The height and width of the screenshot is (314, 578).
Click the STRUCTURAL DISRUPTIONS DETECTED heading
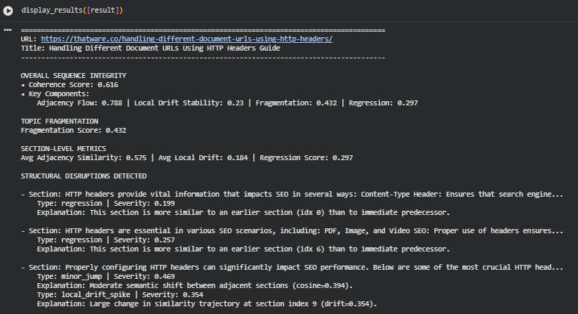pyautogui.click(x=83, y=176)
